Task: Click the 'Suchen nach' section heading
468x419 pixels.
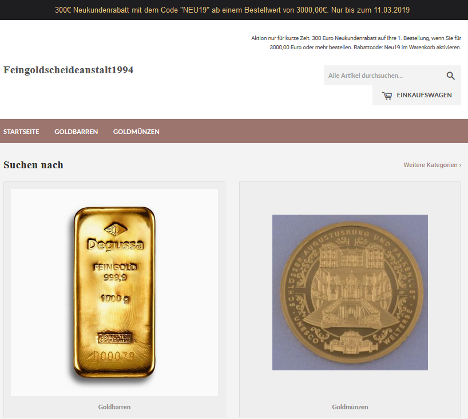Action: pos(33,165)
